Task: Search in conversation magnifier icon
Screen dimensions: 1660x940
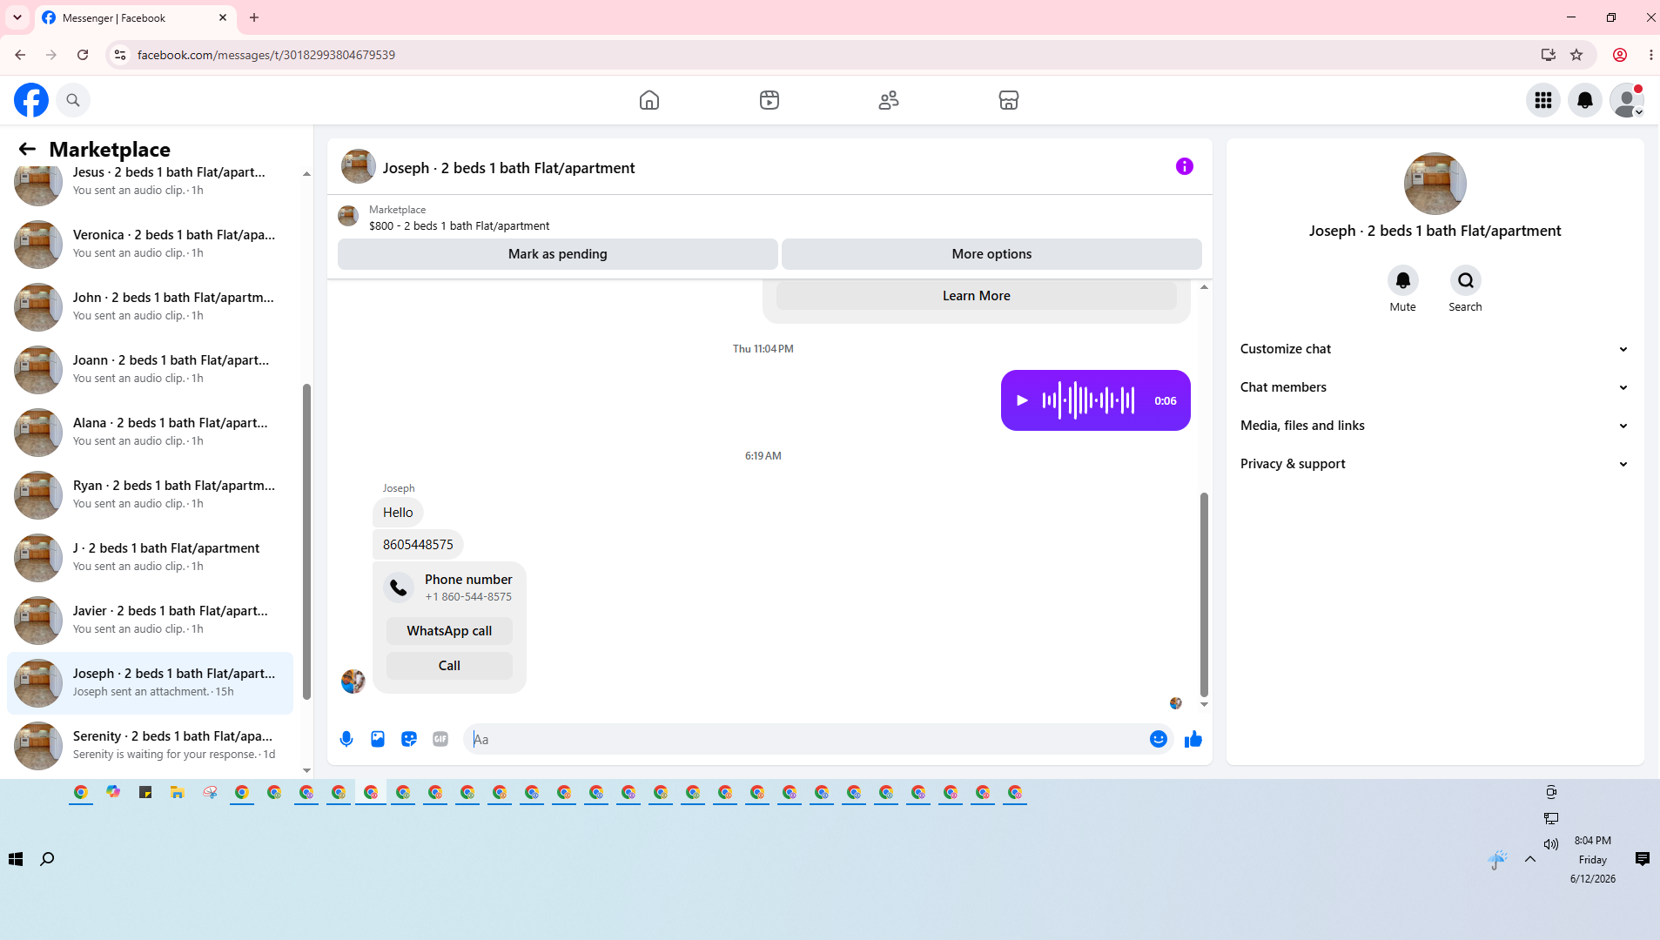Action: click(1466, 280)
